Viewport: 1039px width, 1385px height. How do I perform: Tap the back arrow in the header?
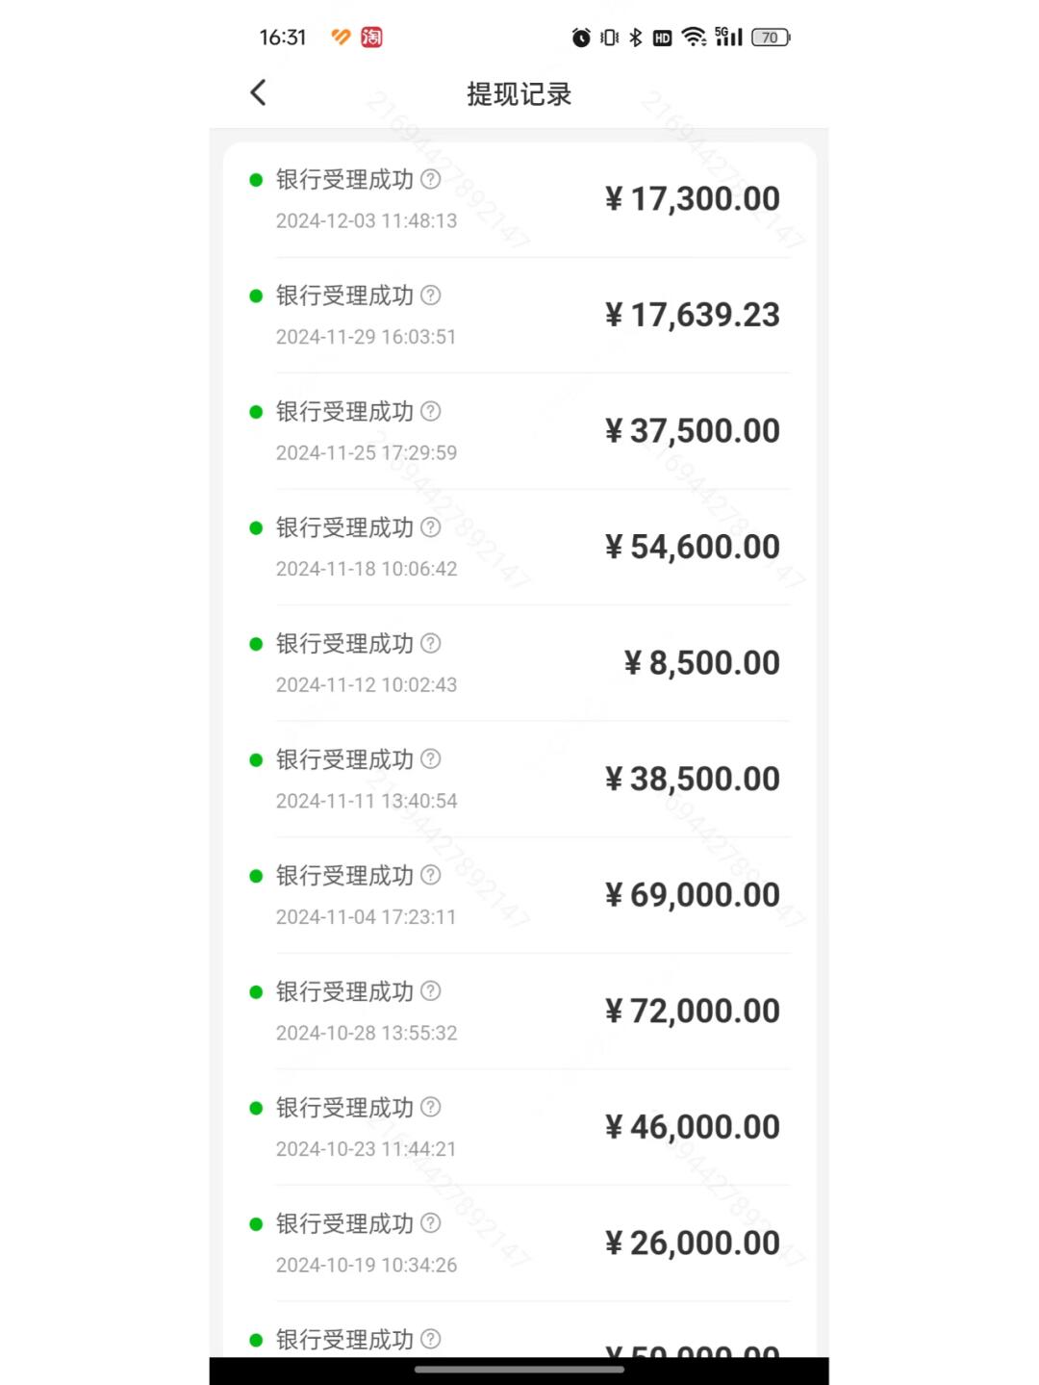pyautogui.click(x=258, y=92)
